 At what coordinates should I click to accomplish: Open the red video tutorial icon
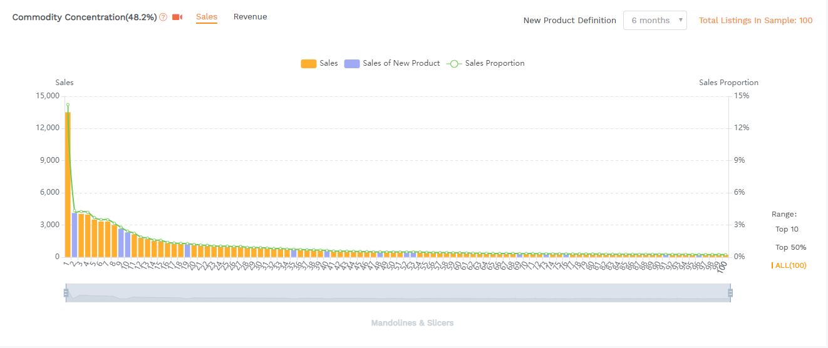click(x=177, y=18)
